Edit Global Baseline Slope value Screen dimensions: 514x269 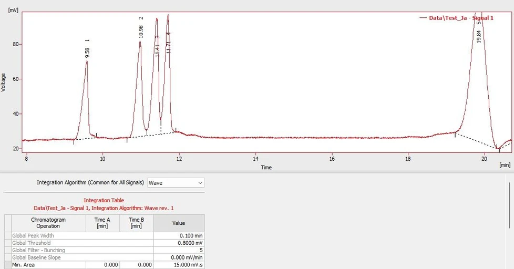coord(179,258)
